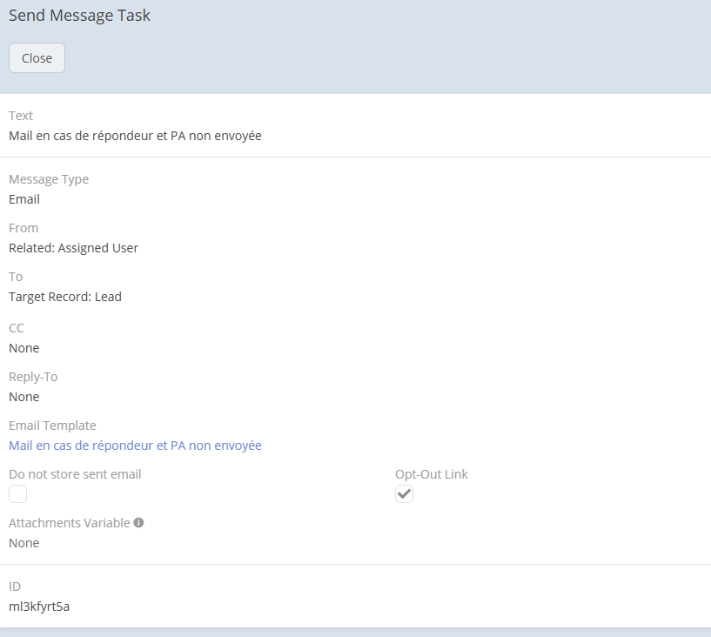Click the None value under CC
This screenshot has width=711, height=637.
[x=23, y=348]
